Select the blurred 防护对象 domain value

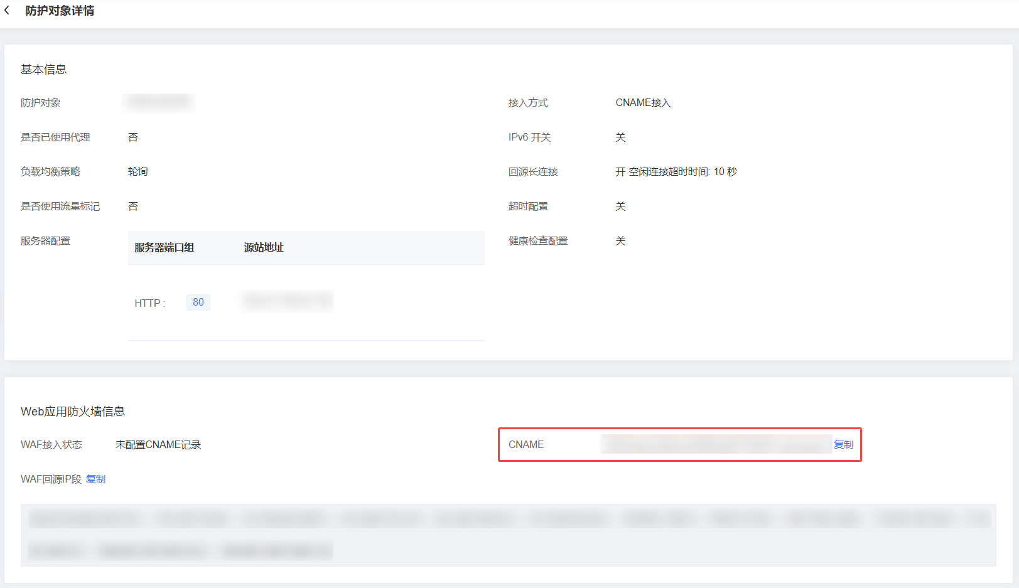pos(159,102)
